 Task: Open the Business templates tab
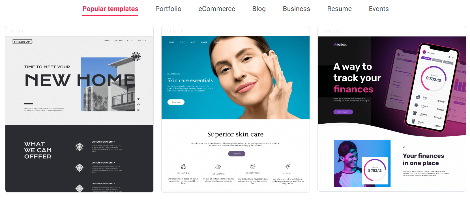[296, 9]
